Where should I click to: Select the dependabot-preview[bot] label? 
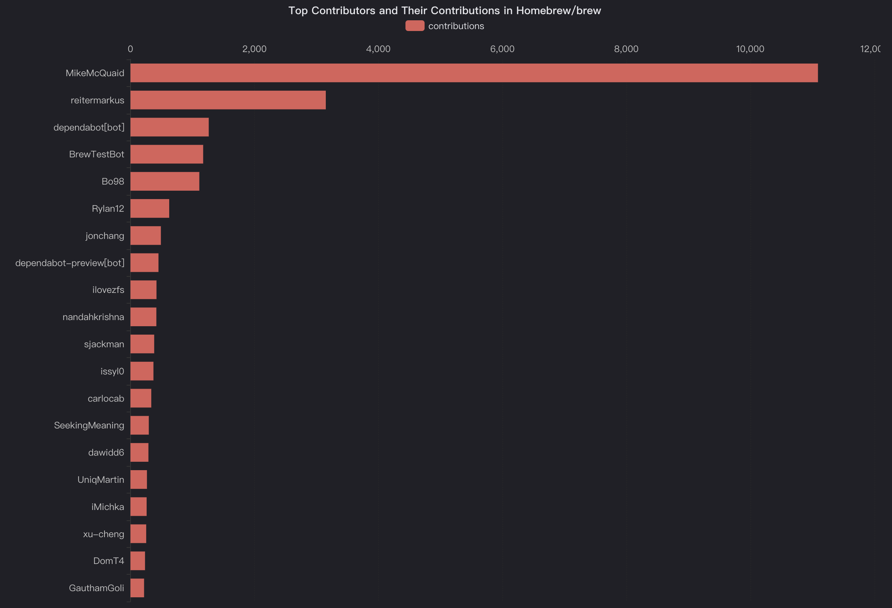(x=70, y=263)
